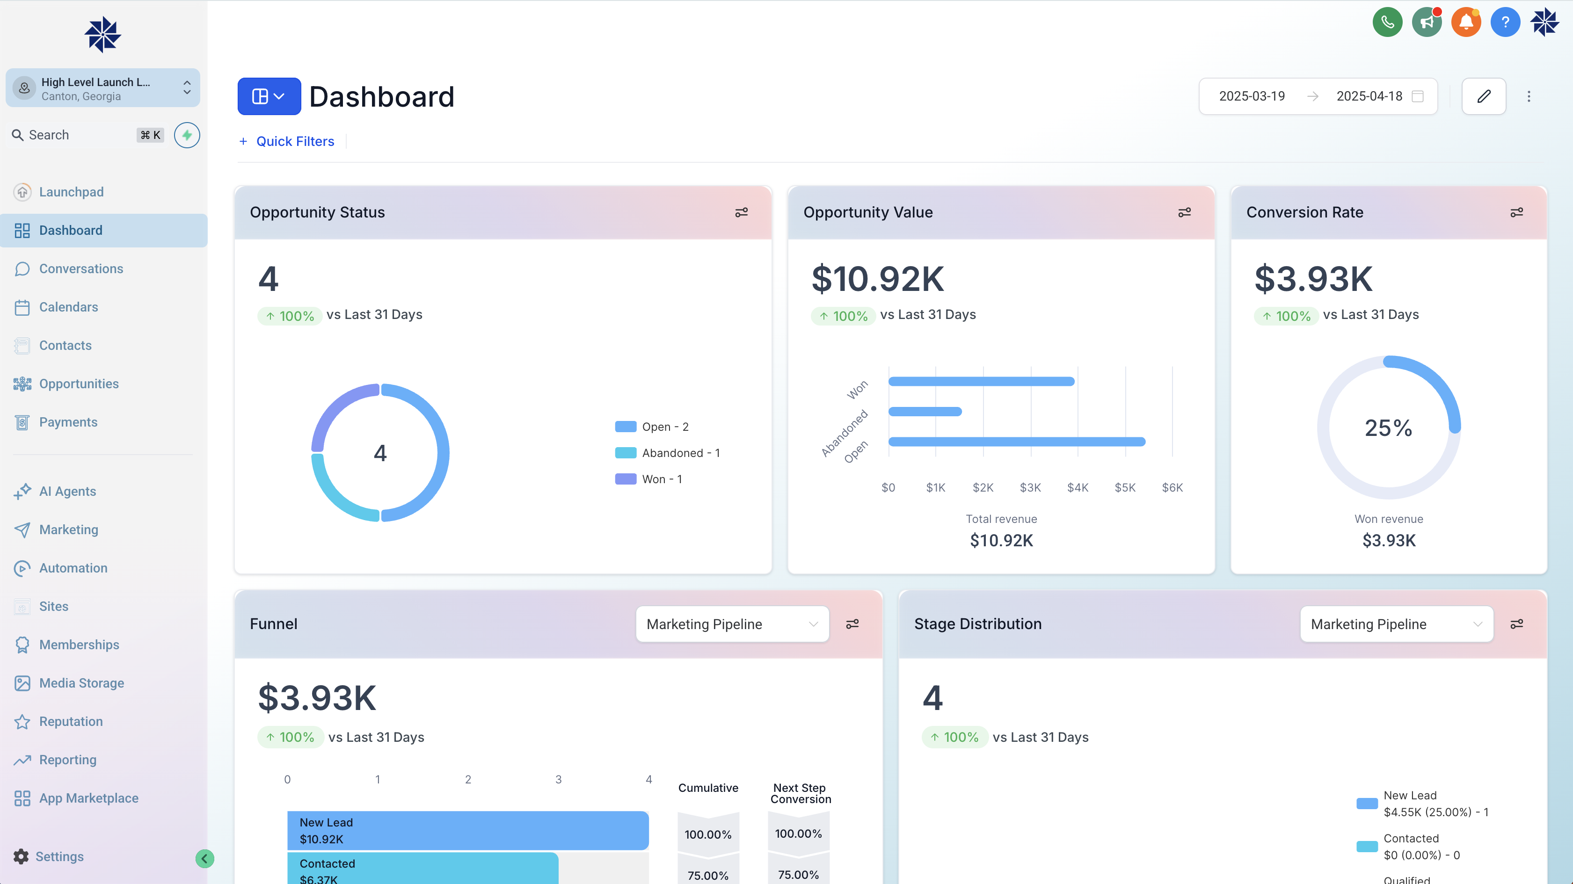Viewport: 1573px width, 884px height.
Task: Open the three-dot dashboard options menu
Action: click(1529, 96)
